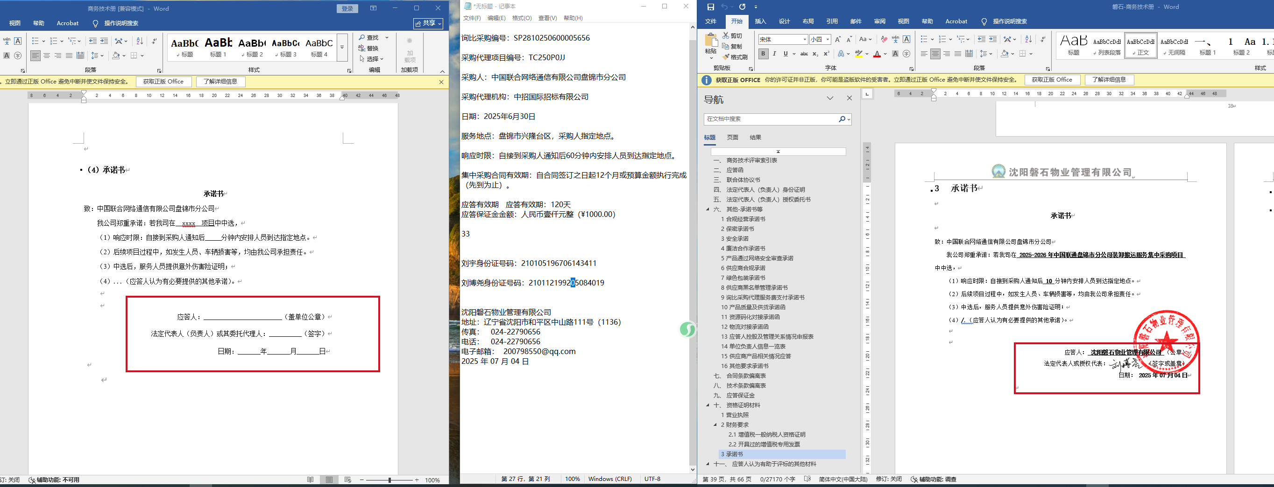Click the search magnifier in navigation pane

pos(842,119)
